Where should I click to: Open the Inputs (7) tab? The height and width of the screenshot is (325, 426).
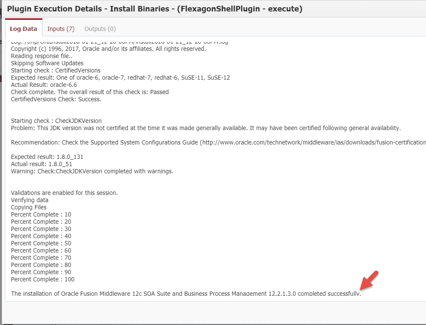(x=61, y=29)
